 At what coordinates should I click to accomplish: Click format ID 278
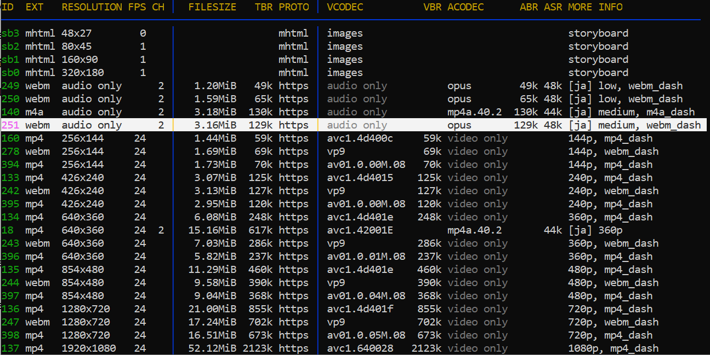click(10, 152)
